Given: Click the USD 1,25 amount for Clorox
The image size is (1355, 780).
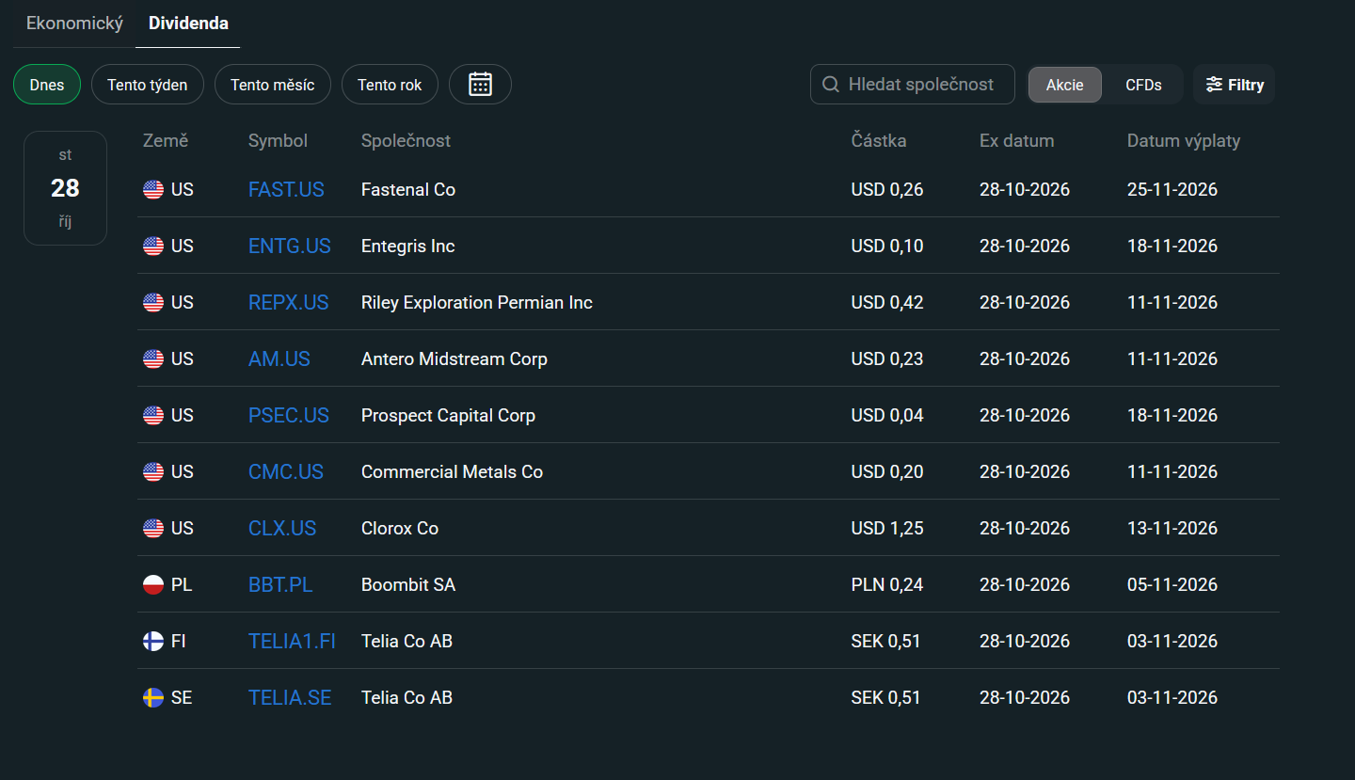Looking at the screenshot, I should [887, 529].
